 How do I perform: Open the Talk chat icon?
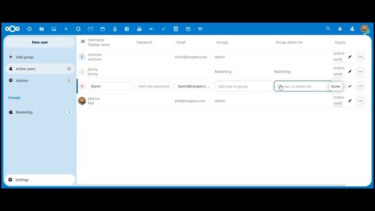[x=78, y=29]
